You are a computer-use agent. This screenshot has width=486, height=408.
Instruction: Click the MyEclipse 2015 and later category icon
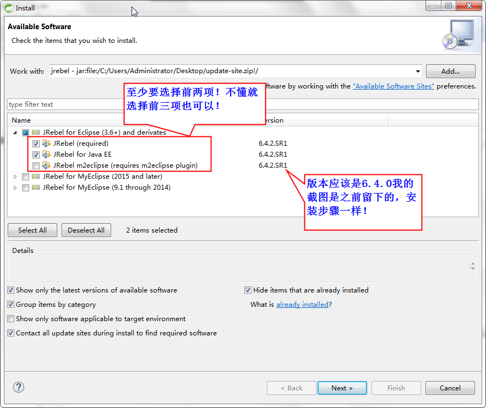(36, 177)
